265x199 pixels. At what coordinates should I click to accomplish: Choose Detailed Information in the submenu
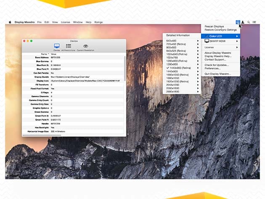point(178,35)
